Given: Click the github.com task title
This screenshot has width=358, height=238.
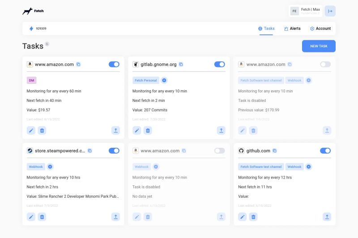Looking at the screenshot, I should [258, 151].
